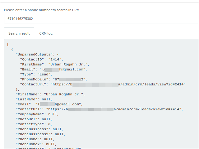Click the opening square bracket of JSON
Viewport: 199px width, 149px height.
tap(8, 45)
